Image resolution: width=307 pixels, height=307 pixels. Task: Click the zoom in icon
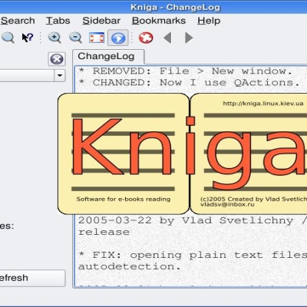54,38
